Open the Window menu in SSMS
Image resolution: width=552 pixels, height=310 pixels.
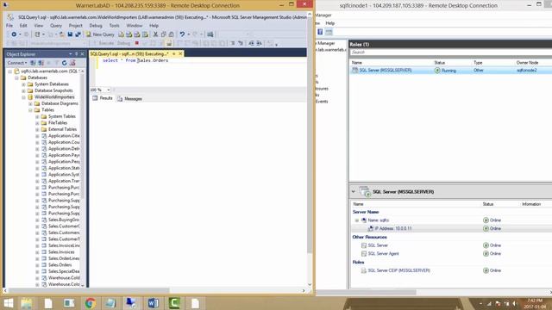(x=135, y=26)
